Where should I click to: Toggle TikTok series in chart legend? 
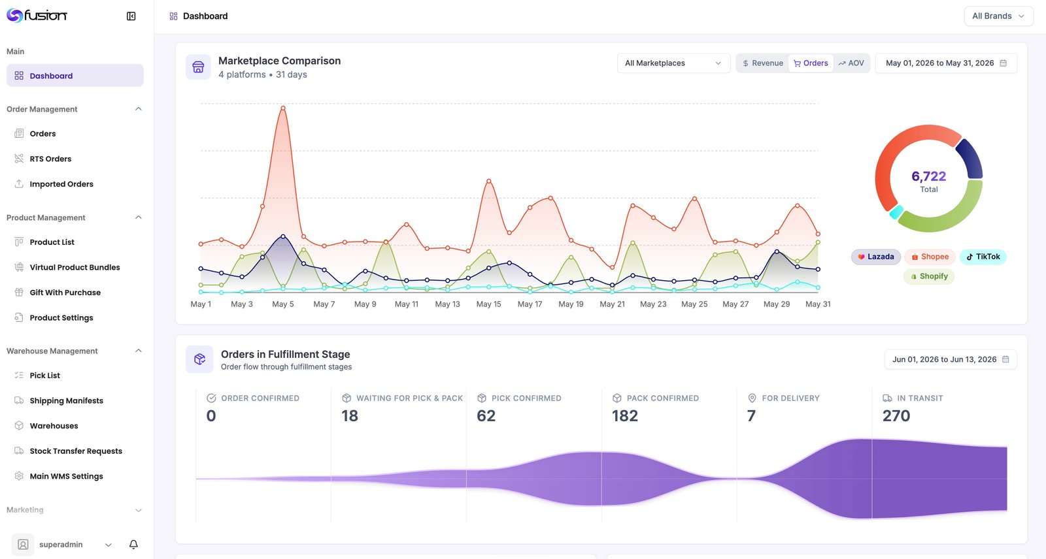983,257
